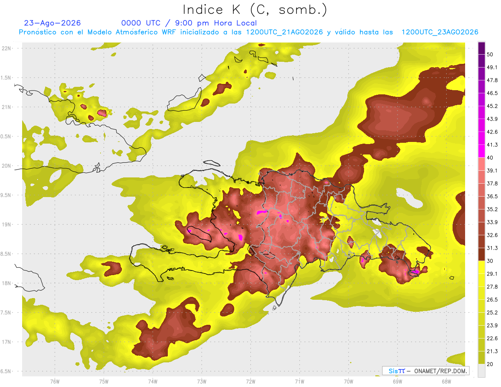Click the "46.5" color scale label
Image resolution: width=501 pixels, height=387 pixels.
click(492, 93)
